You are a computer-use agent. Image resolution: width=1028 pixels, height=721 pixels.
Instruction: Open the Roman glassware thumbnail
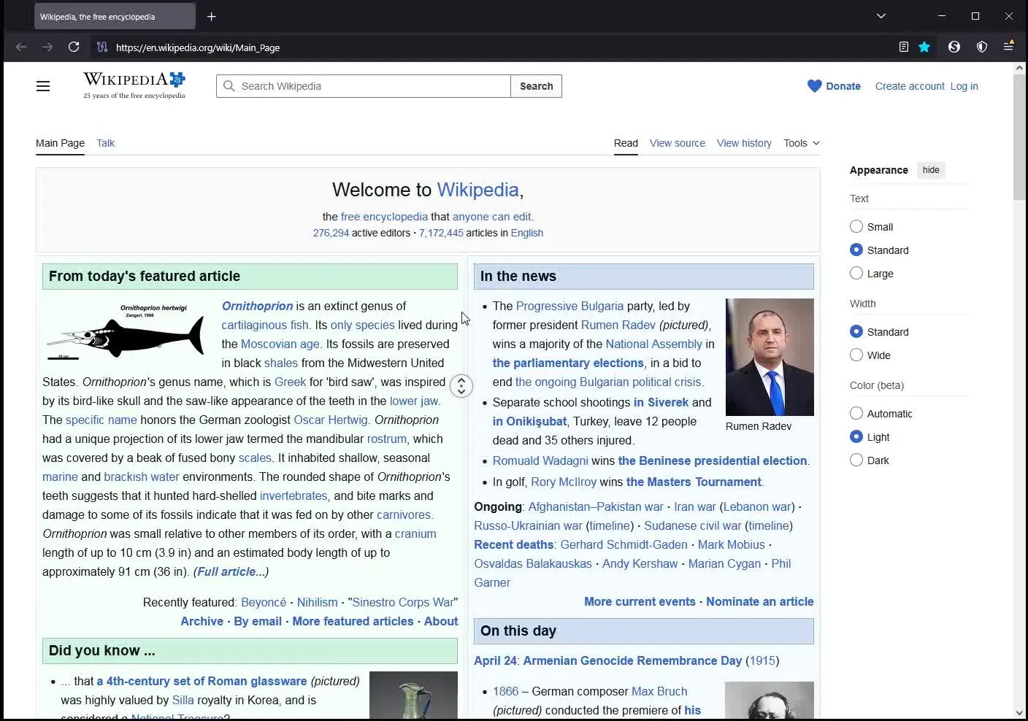(x=413, y=695)
